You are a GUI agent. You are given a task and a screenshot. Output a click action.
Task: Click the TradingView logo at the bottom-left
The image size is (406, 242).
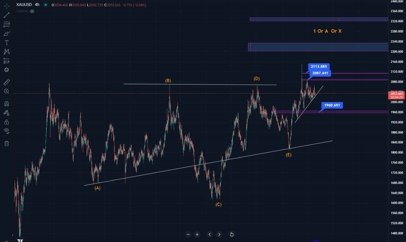pos(20,240)
